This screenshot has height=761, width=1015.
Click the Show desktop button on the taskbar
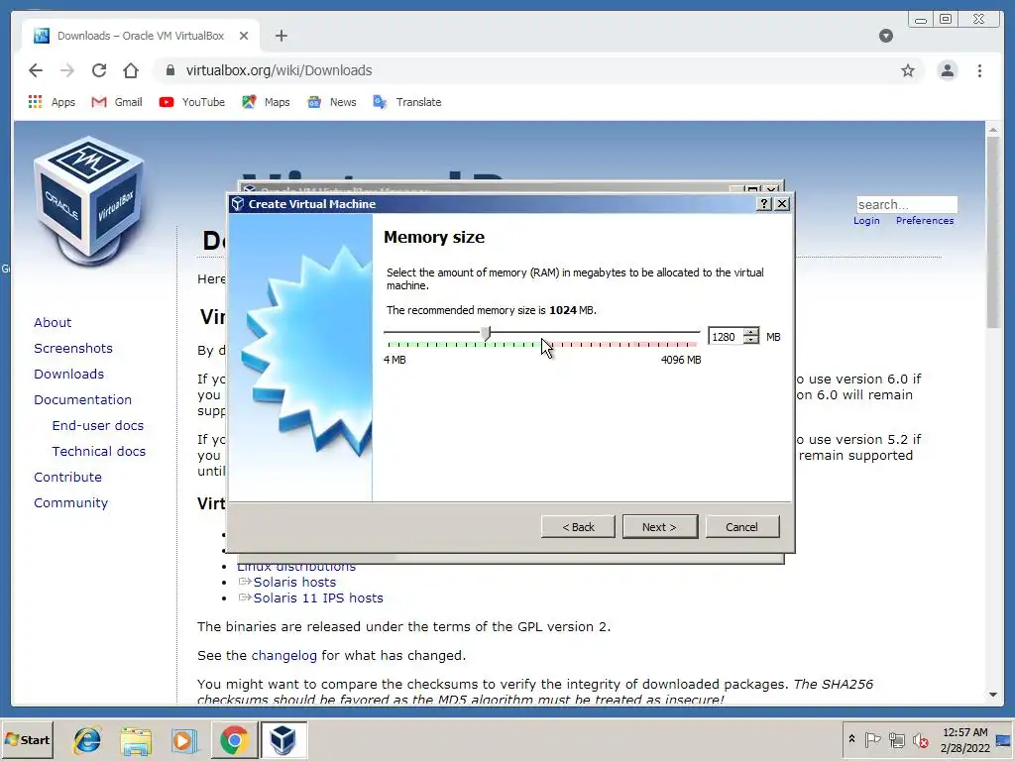tap(1004, 739)
